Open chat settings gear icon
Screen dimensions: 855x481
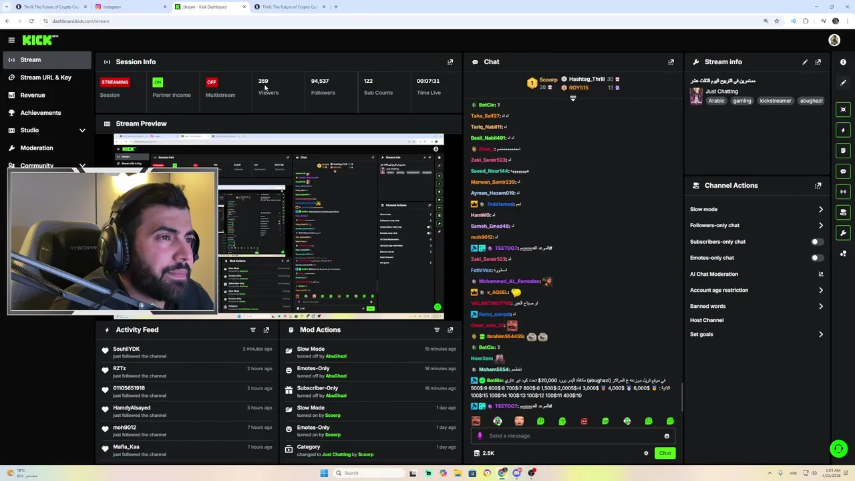[646, 454]
